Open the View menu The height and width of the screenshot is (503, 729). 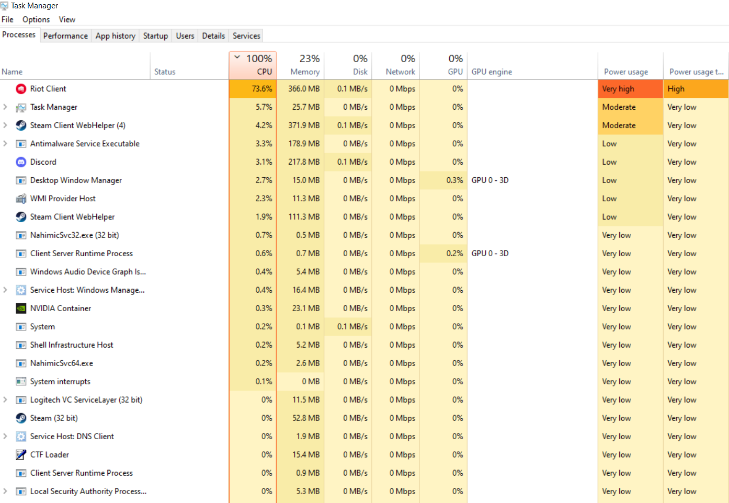tap(67, 19)
